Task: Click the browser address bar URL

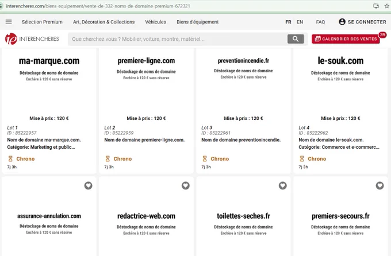Action: (98, 6)
